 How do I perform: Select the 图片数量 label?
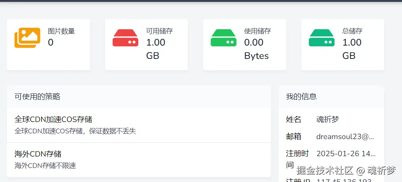click(61, 31)
